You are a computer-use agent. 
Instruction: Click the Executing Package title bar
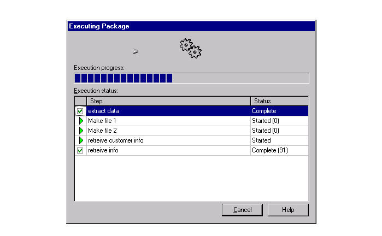191,26
